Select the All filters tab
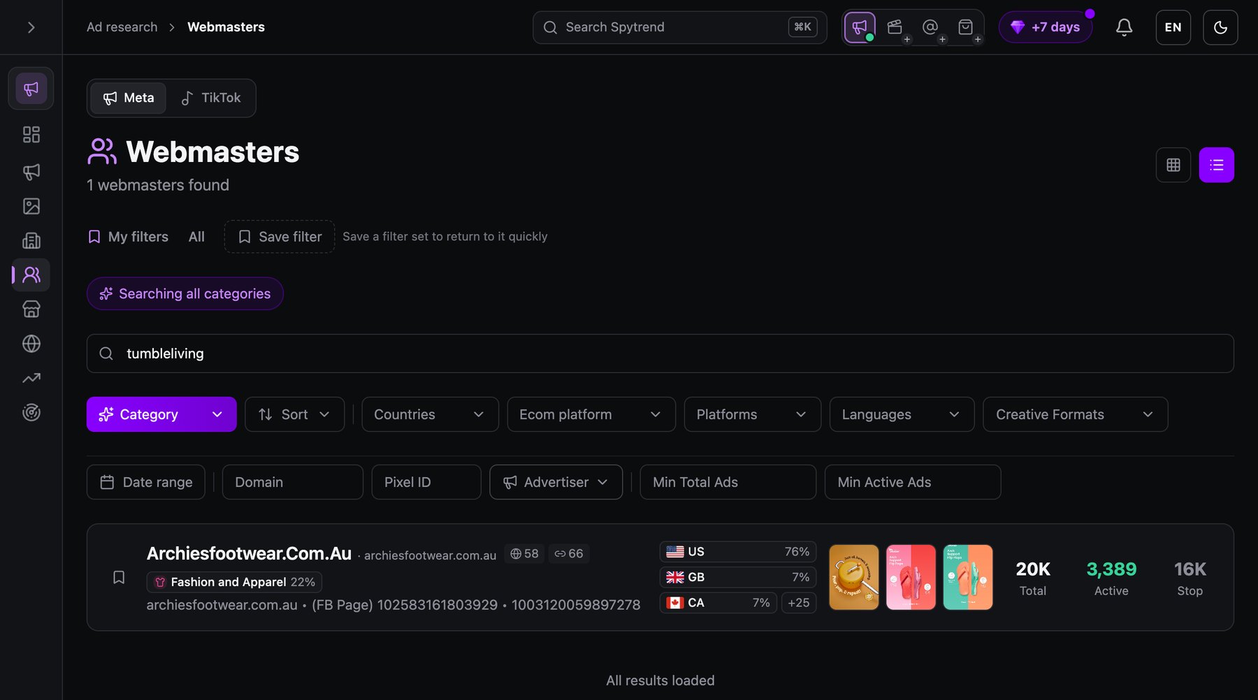 coord(196,237)
